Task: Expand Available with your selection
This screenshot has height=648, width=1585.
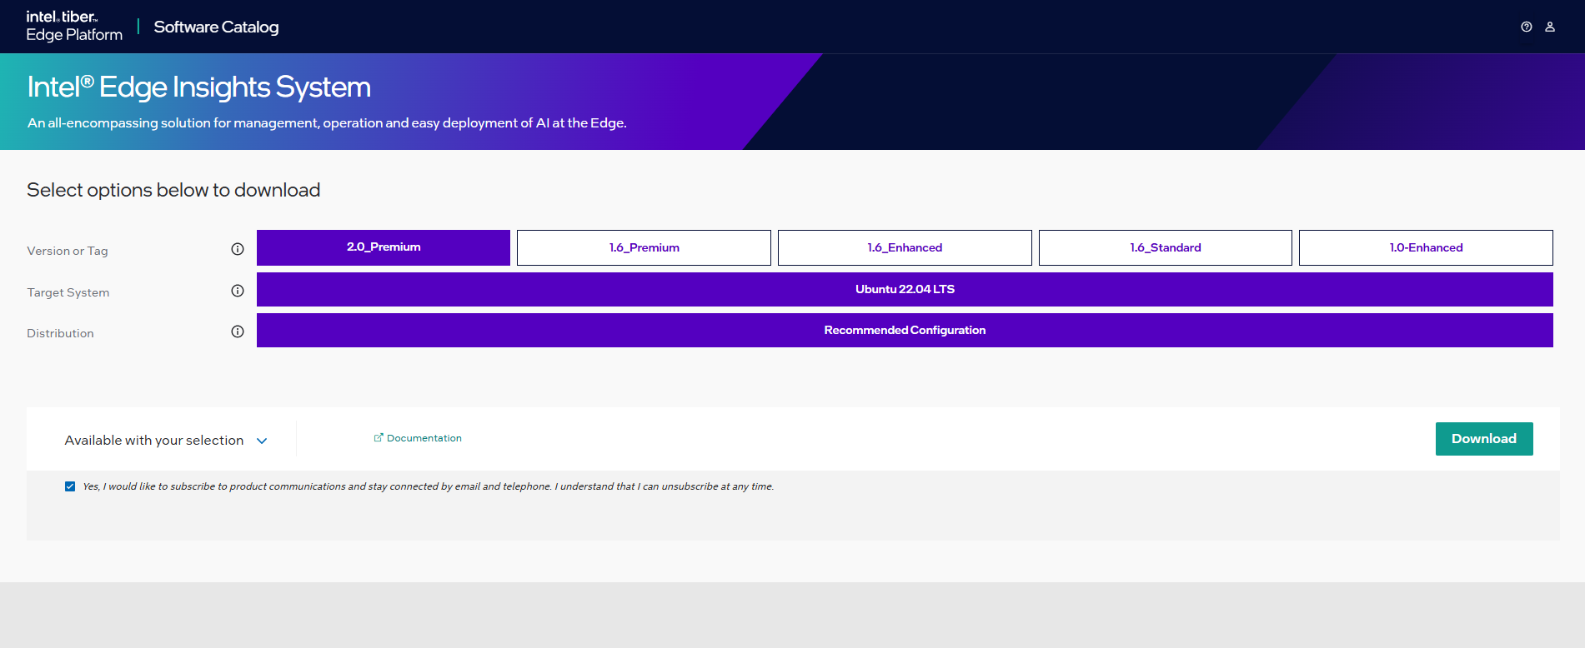Action: [x=166, y=440]
